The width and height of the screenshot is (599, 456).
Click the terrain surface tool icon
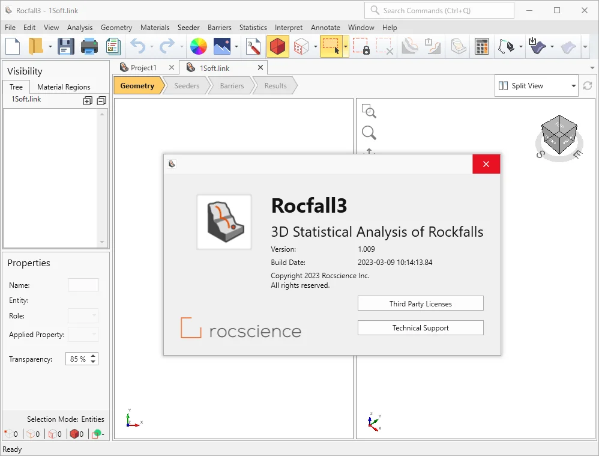coord(409,47)
